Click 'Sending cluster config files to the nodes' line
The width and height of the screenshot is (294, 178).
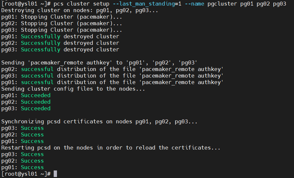click(x=73, y=89)
